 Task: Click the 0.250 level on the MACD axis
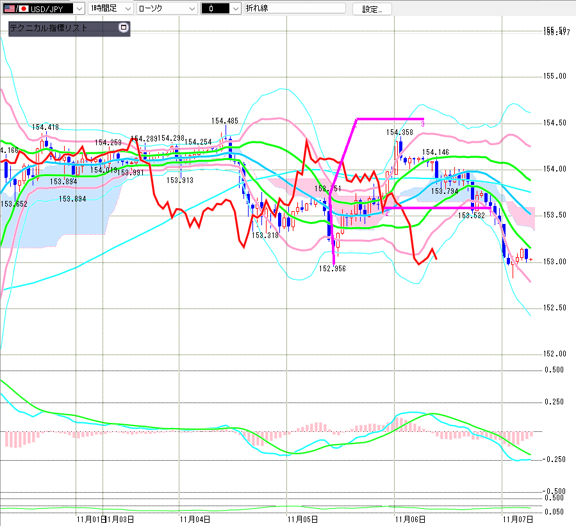[555, 402]
